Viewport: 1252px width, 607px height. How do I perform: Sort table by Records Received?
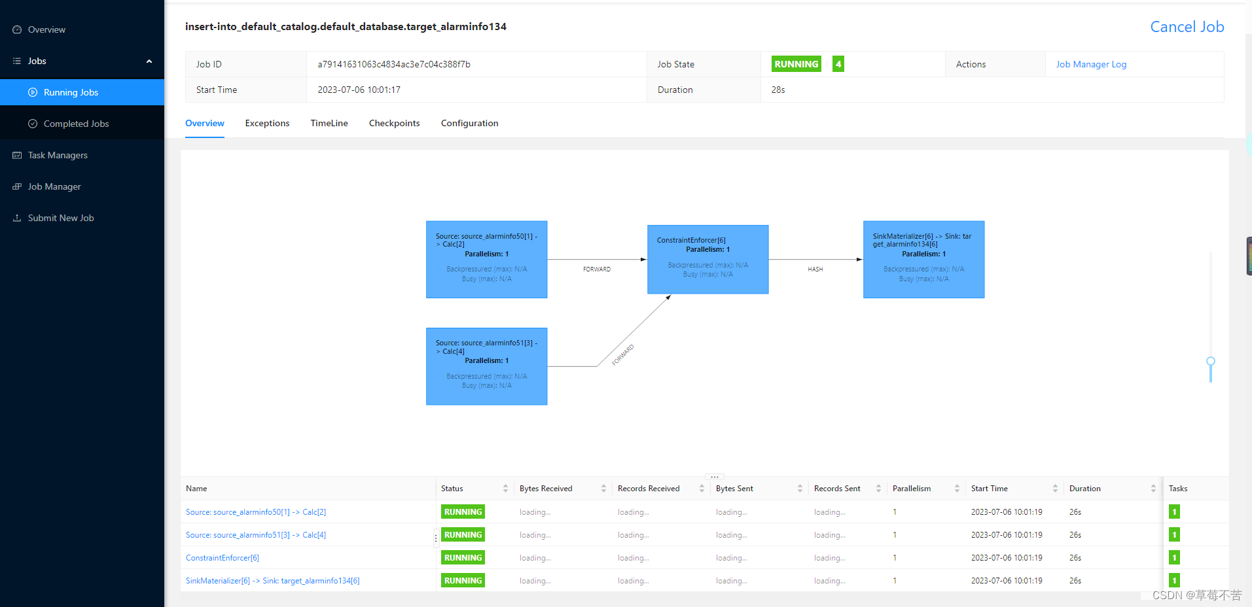pyautogui.click(x=702, y=489)
